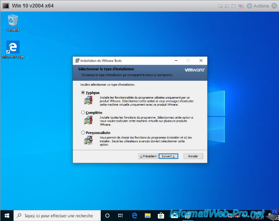This screenshot has height=221, width=279.
Task: Click the taskbar search box
Action: 57,216
